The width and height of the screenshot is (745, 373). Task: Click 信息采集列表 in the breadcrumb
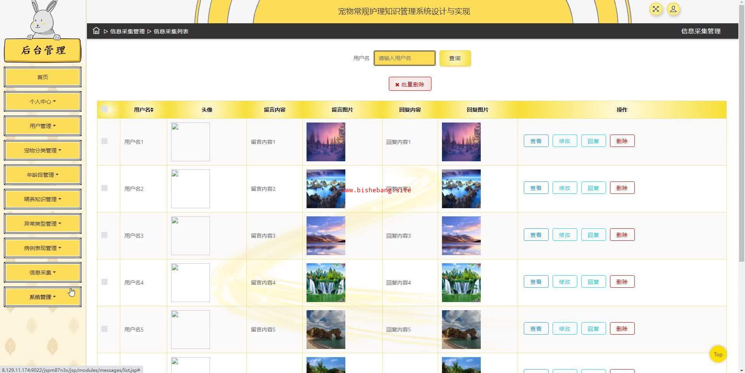pyautogui.click(x=171, y=31)
